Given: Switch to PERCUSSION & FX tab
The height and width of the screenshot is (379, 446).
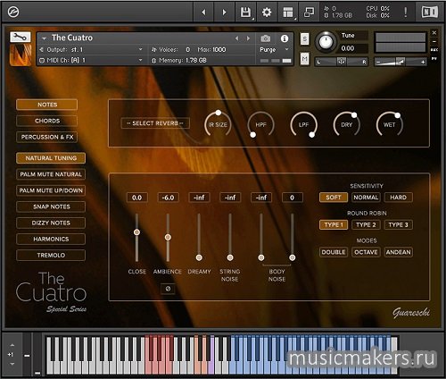Looking at the screenshot, I should pos(47,137).
